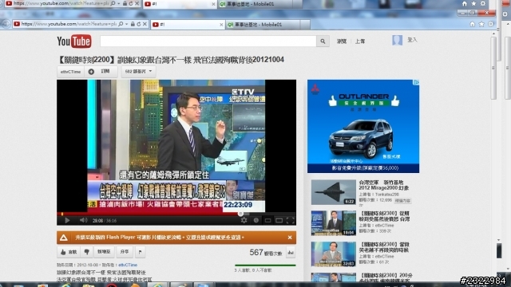Image resolution: width=511 pixels, height=287 pixels.
Task: Click the AdChoices icon on the ad
Action: 416,82
